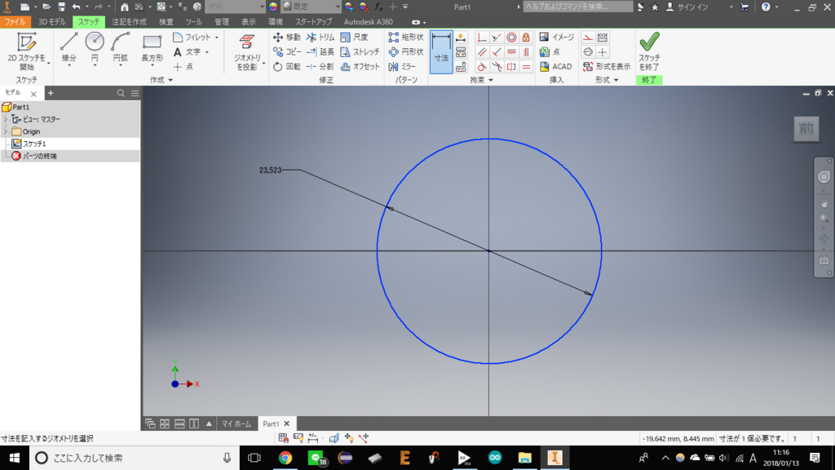
Task: Select the Circle (円) tool
Action: click(x=95, y=49)
